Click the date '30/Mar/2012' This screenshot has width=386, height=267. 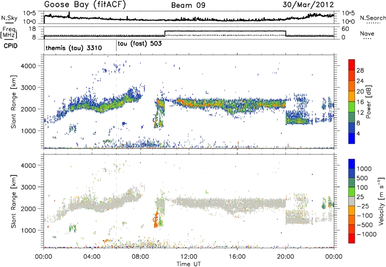click(308, 5)
